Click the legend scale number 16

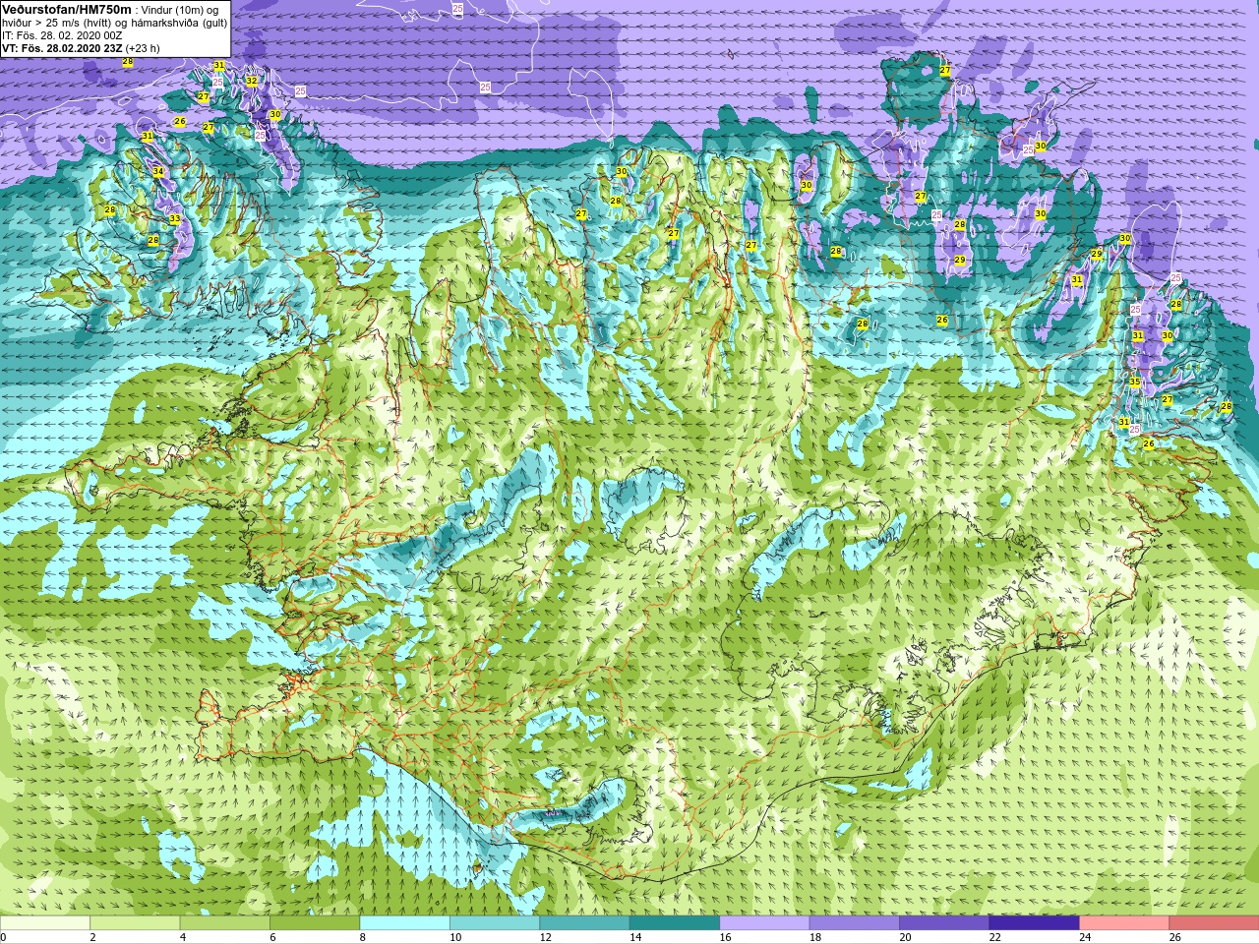[725, 938]
